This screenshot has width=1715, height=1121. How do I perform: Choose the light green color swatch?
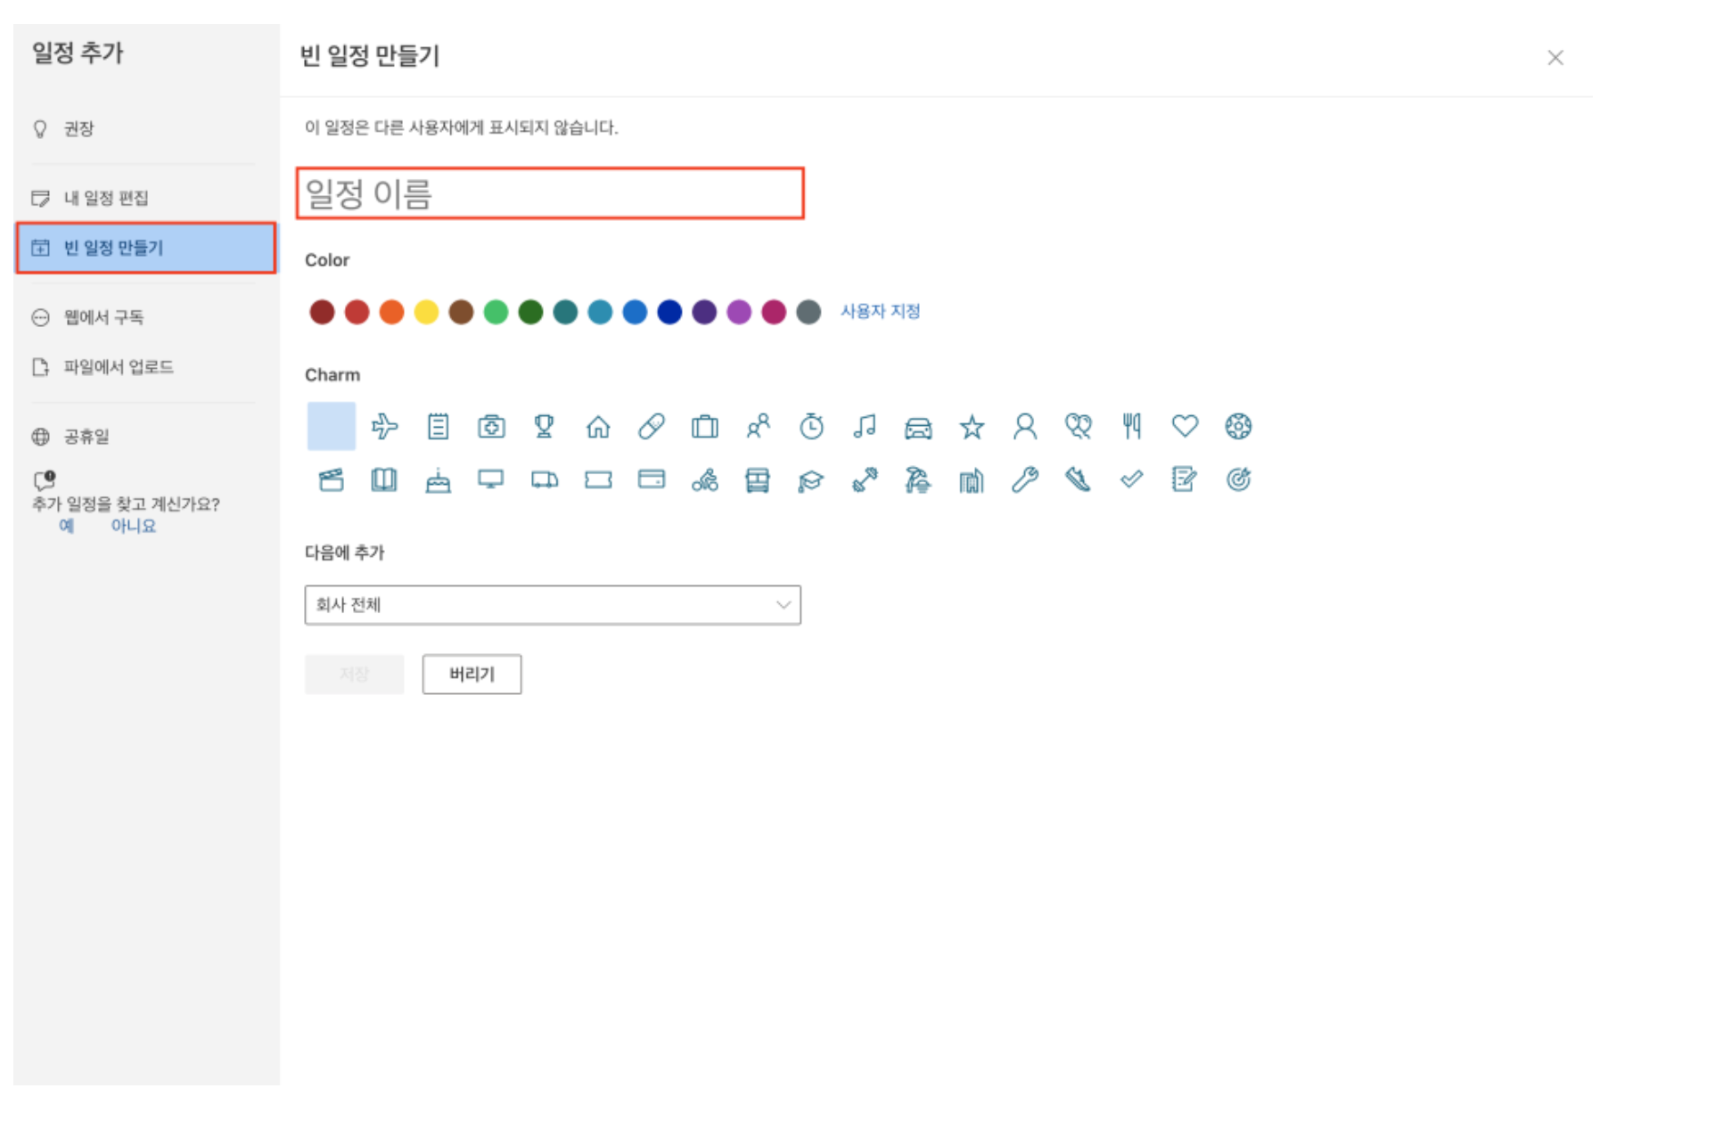point(496,313)
